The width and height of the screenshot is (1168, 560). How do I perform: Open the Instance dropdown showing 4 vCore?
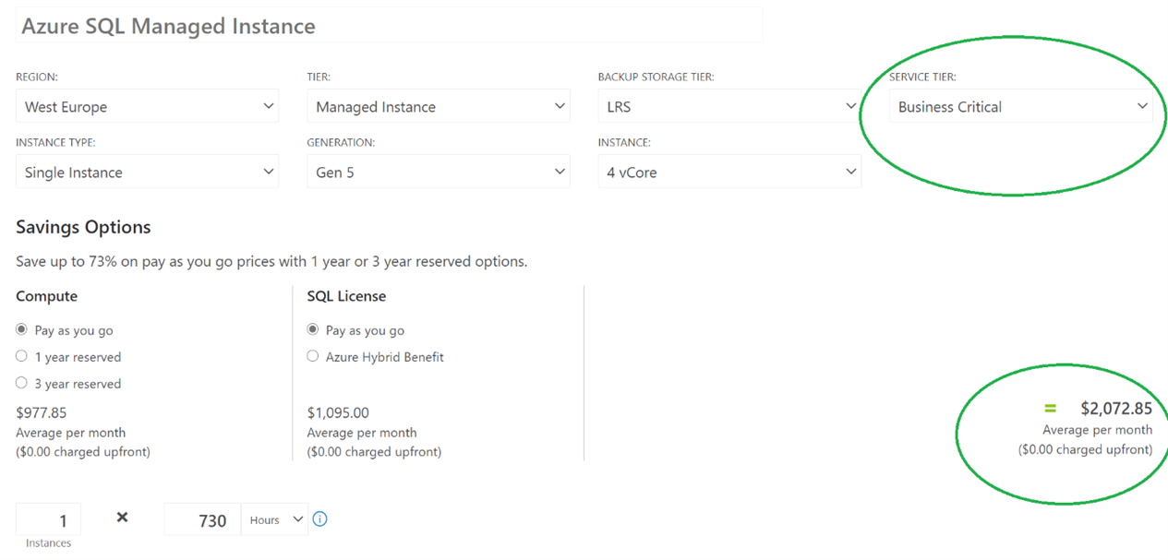click(x=729, y=173)
